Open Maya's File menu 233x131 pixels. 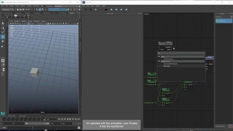pos(2,6)
